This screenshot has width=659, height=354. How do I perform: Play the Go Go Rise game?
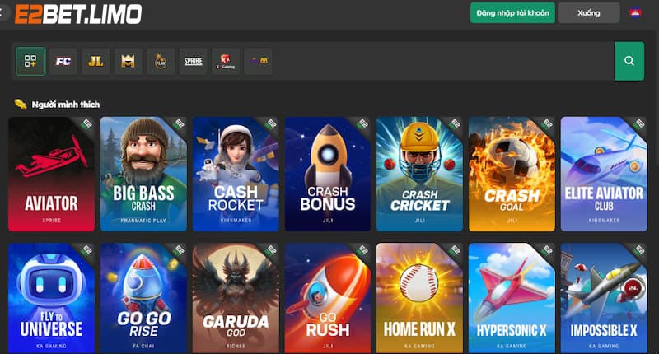pos(143,298)
